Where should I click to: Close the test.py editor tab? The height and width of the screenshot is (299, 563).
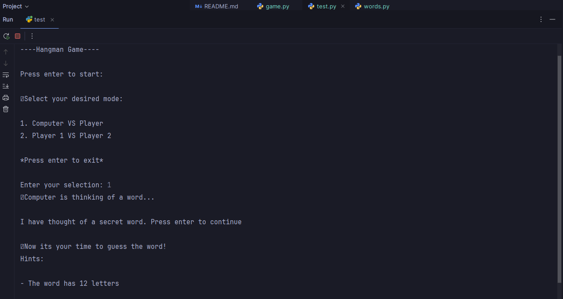(343, 6)
